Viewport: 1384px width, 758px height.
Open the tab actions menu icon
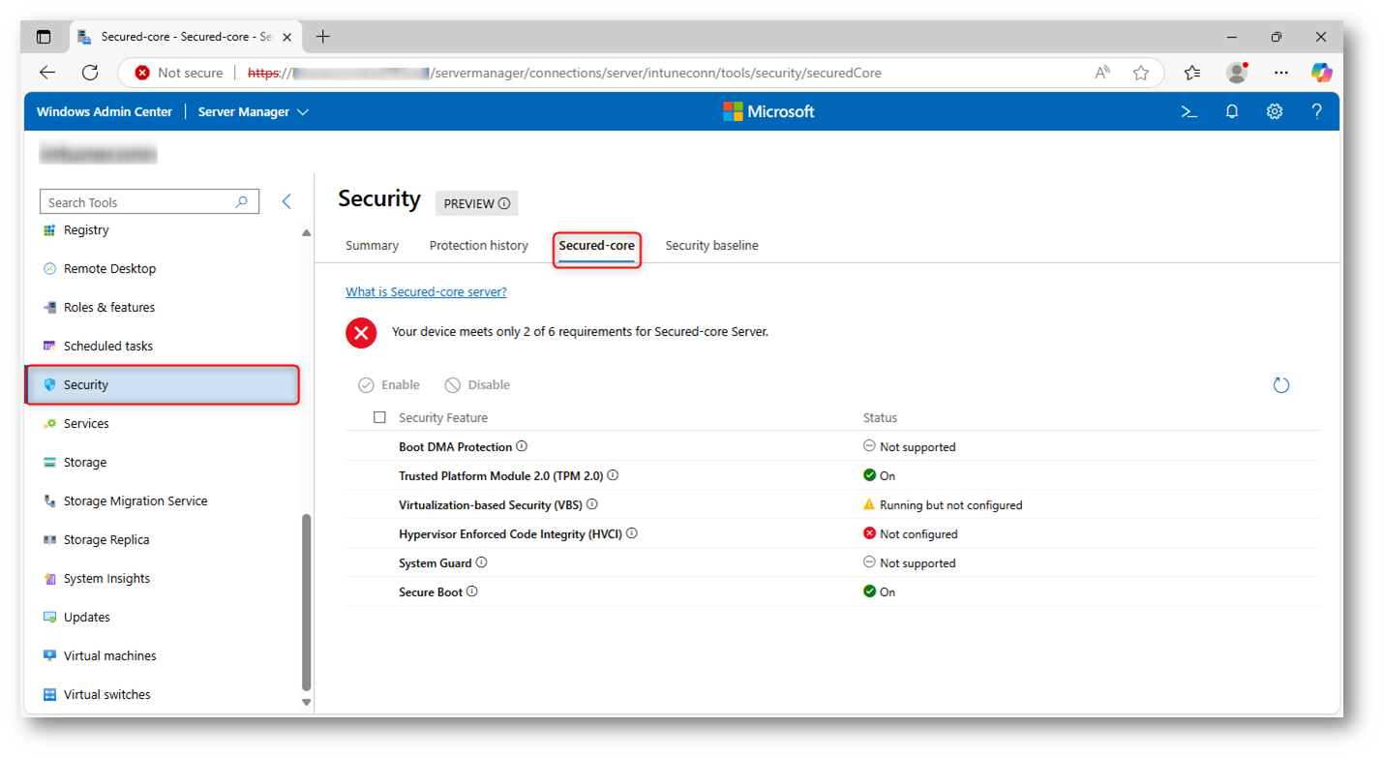pos(44,37)
